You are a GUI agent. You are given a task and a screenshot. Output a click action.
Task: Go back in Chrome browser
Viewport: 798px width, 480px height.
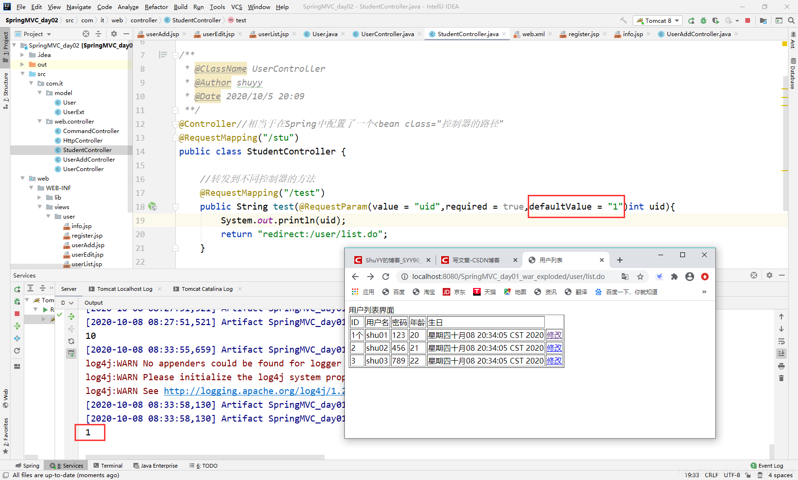pyautogui.click(x=355, y=277)
